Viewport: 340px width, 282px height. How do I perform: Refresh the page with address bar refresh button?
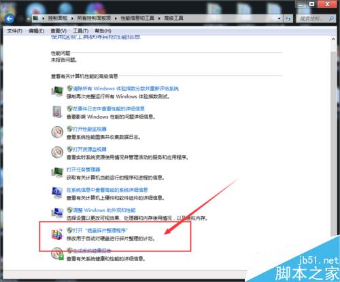[288, 18]
